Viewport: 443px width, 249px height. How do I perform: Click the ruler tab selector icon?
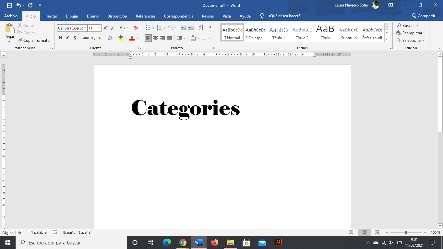[x=4, y=54]
